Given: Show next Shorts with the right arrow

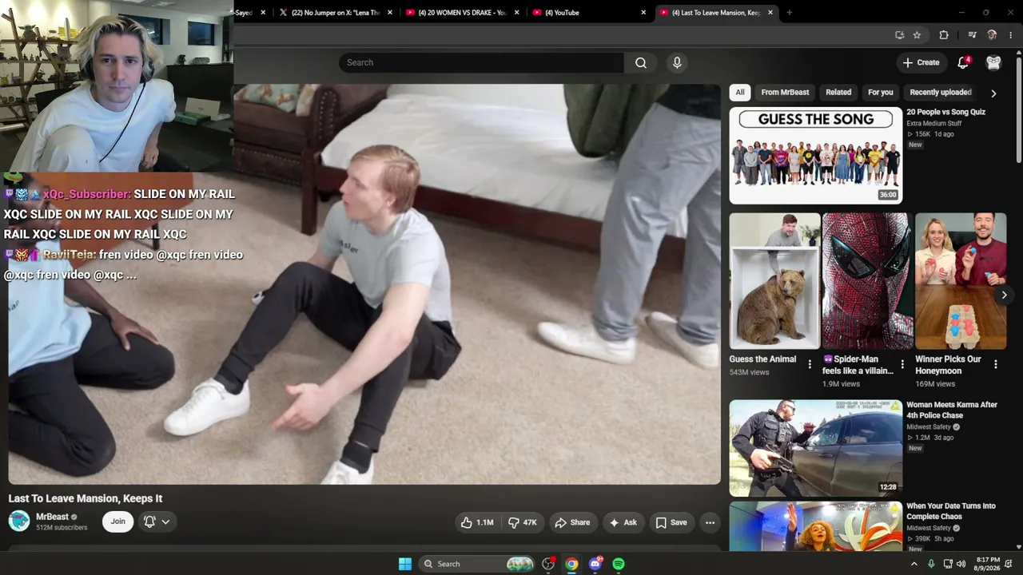Looking at the screenshot, I should pyautogui.click(x=1005, y=295).
